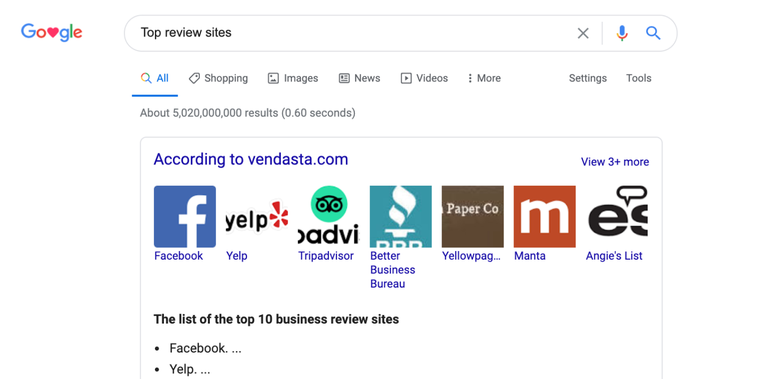Screen dimensions: 758x379
Task: Click the Yelp logo thumbnail
Action: click(x=256, y=218)
